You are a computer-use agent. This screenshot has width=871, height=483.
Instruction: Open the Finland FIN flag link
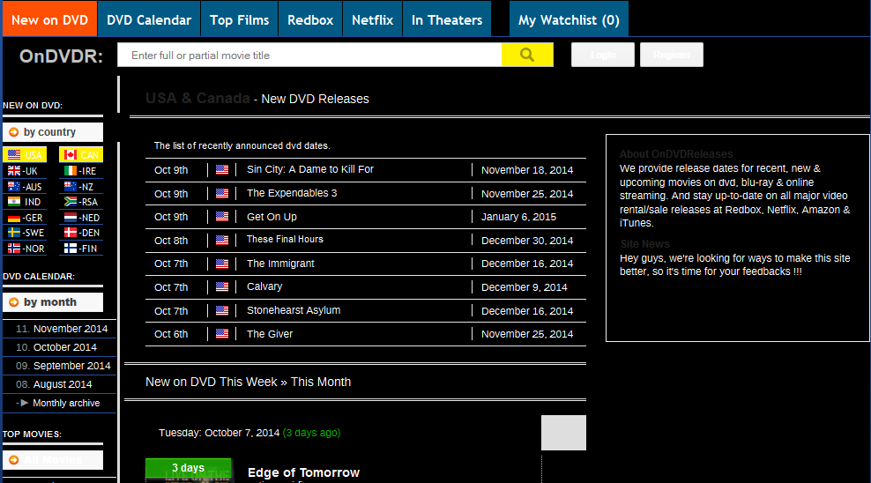click(x=80, y=249)
